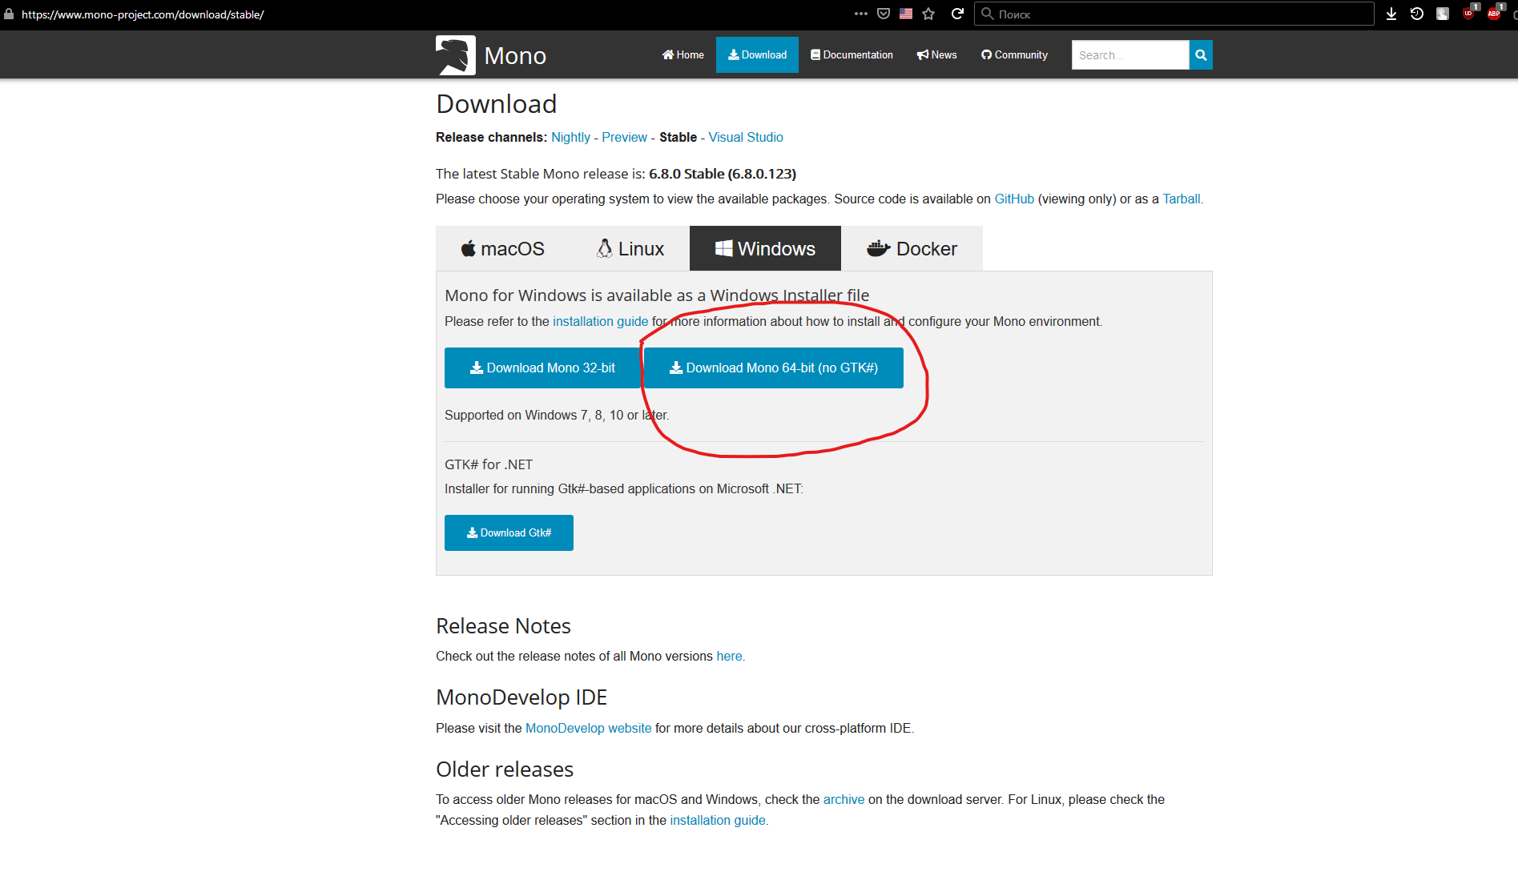Click the 'Older releases' heading

[x=505, y=769]
